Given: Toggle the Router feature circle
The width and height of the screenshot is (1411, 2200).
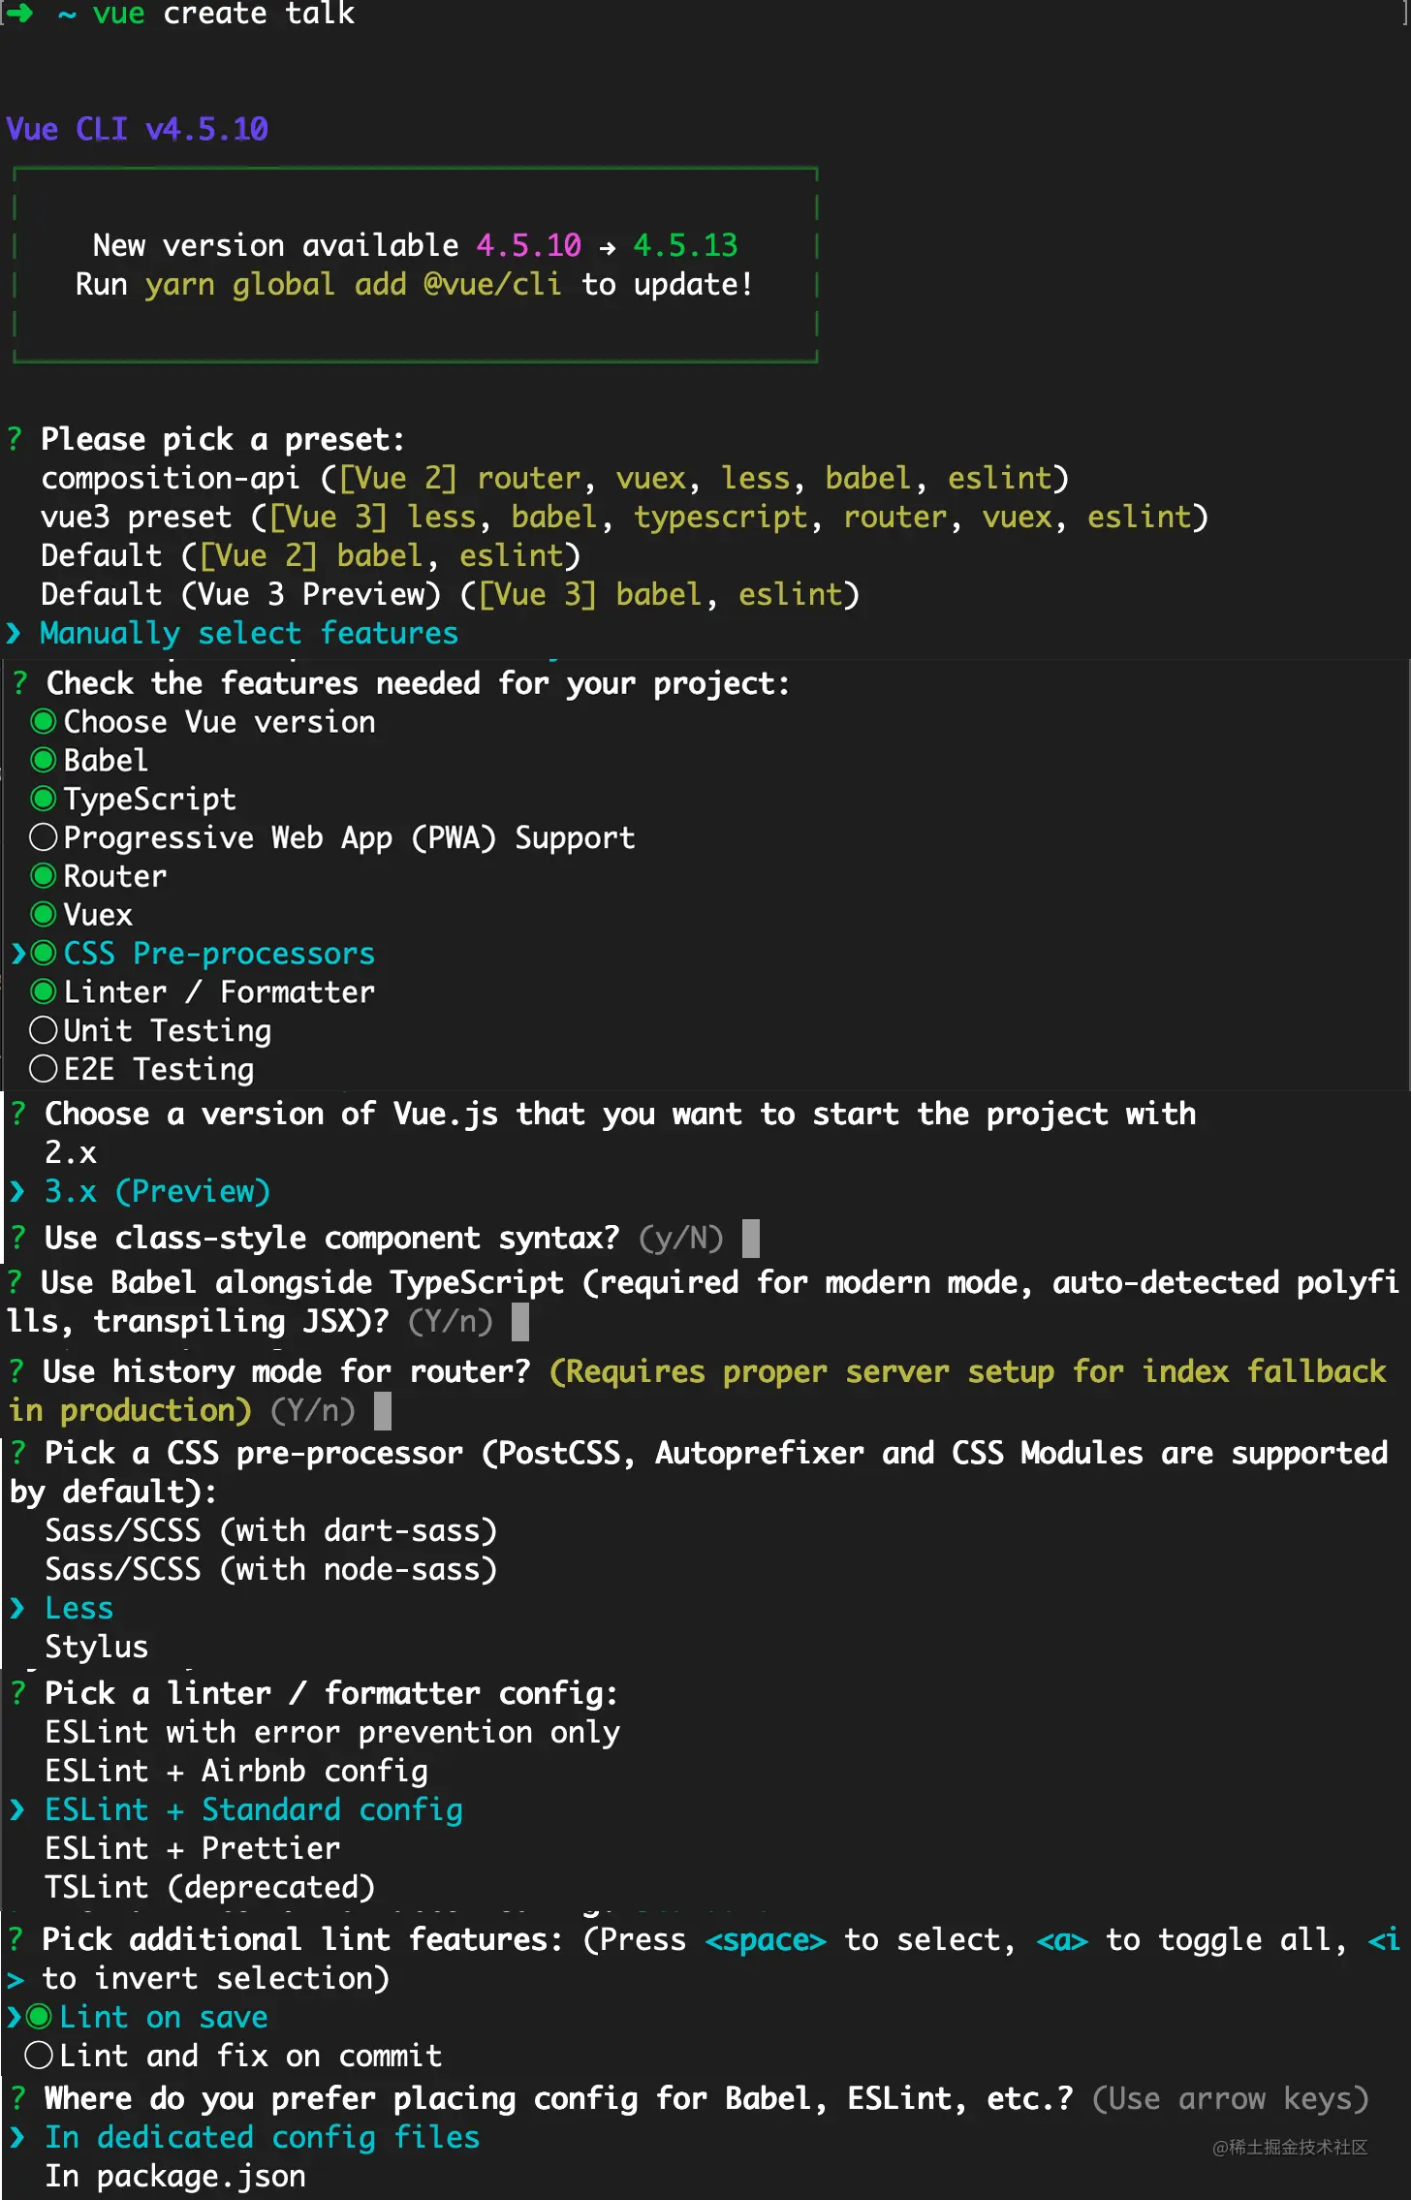Looking at the screenshot, I should click(x=43, y=876).
